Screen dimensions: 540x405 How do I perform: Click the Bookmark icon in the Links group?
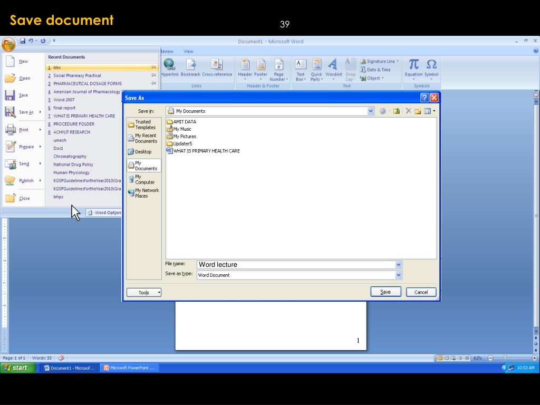click(190, 67)
